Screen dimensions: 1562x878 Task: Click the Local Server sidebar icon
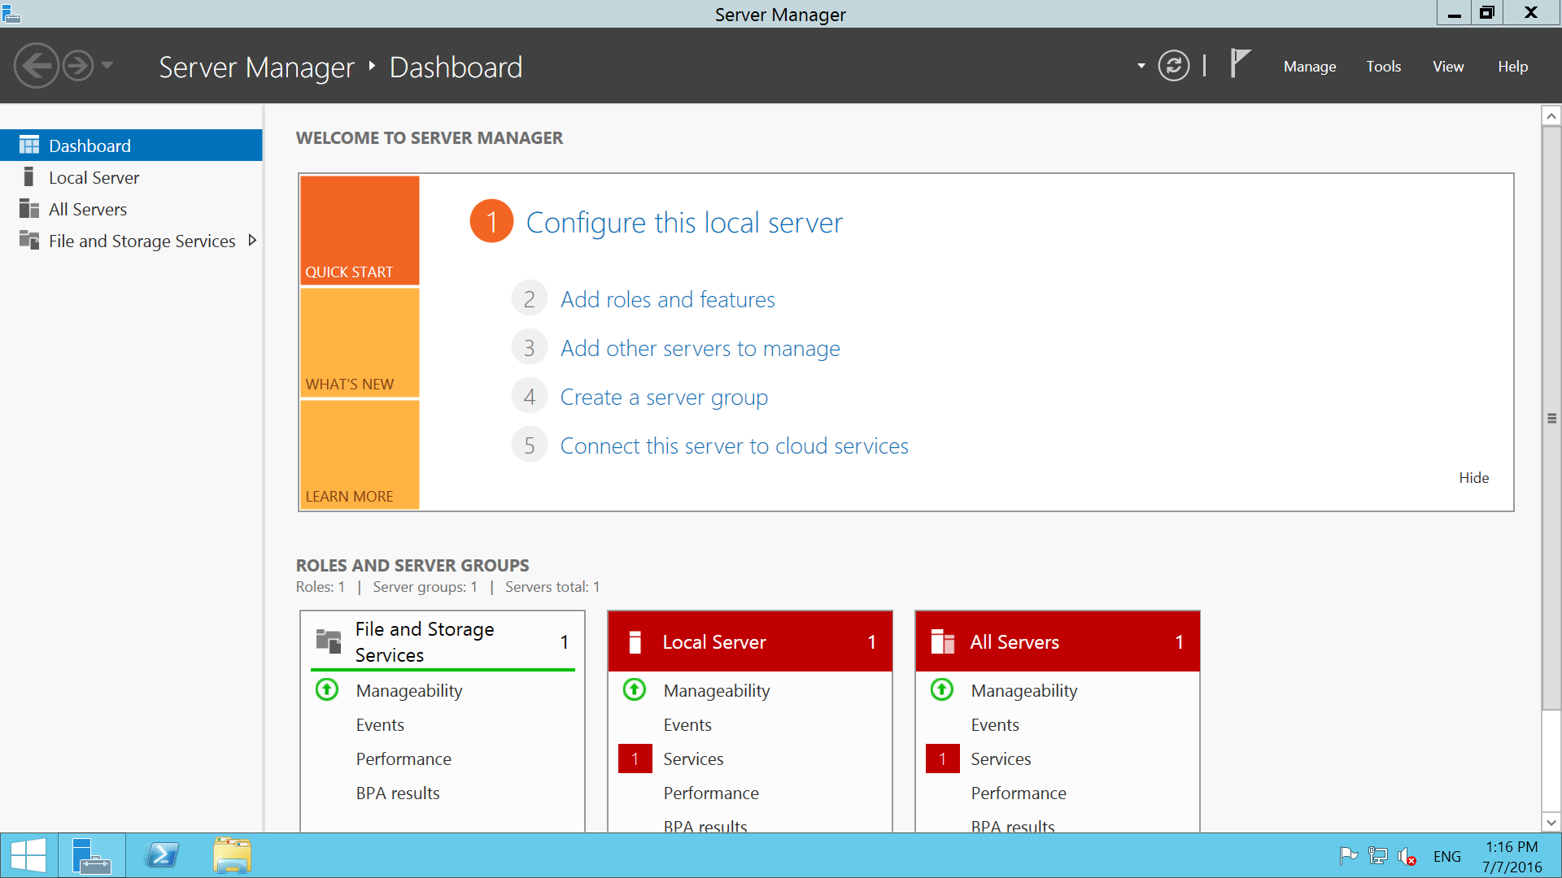(x=29, y=177)
